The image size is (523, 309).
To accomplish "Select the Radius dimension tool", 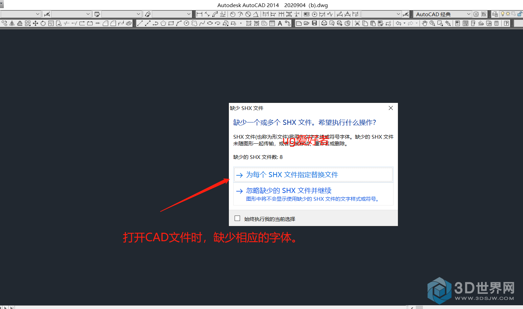I will point(233,14).
